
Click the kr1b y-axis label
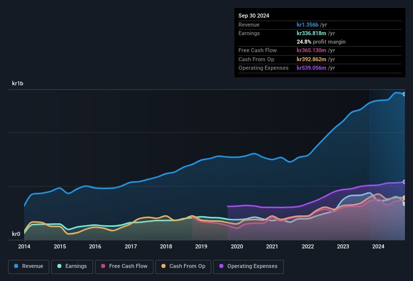coord(18,83)
